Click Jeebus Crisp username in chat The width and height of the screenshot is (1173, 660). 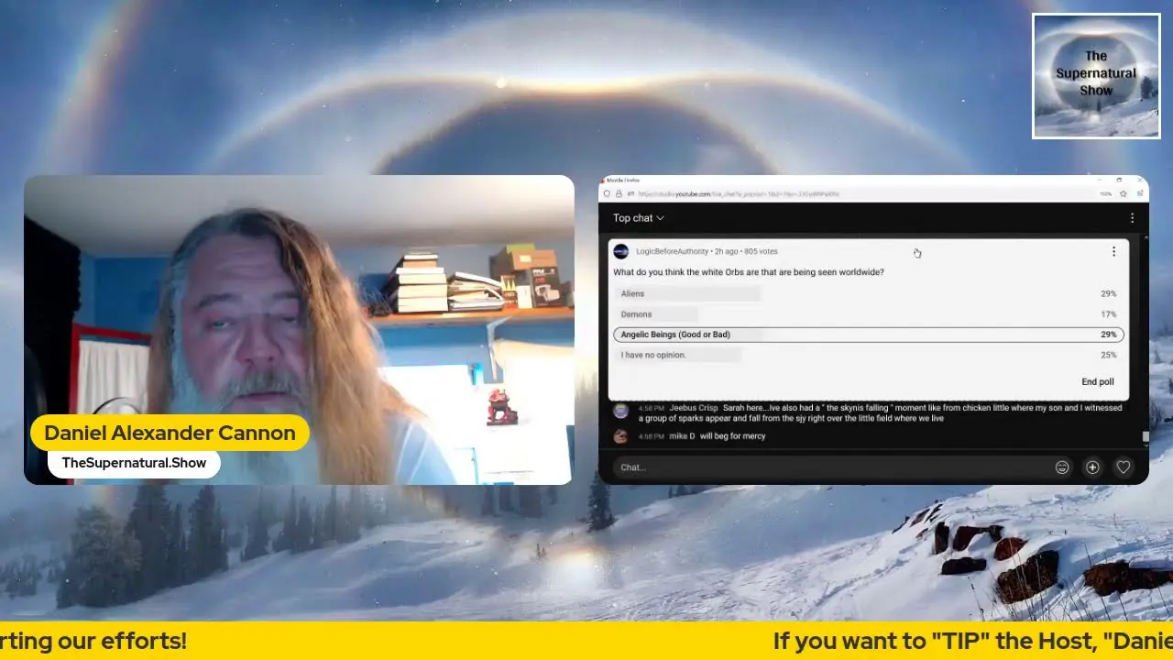point(695,408)
